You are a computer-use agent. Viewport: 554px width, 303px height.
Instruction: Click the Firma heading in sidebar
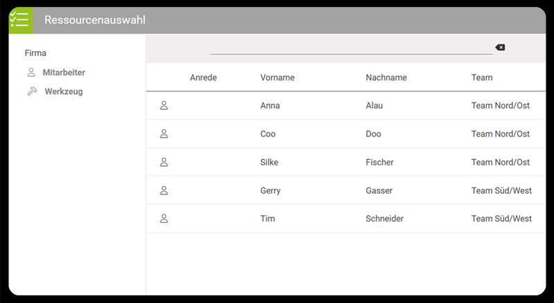click(35, 53)
